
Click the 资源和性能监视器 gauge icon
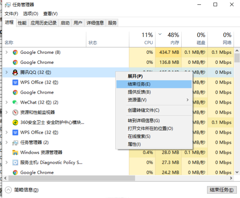pyautogui.click(x=15, y=112)
